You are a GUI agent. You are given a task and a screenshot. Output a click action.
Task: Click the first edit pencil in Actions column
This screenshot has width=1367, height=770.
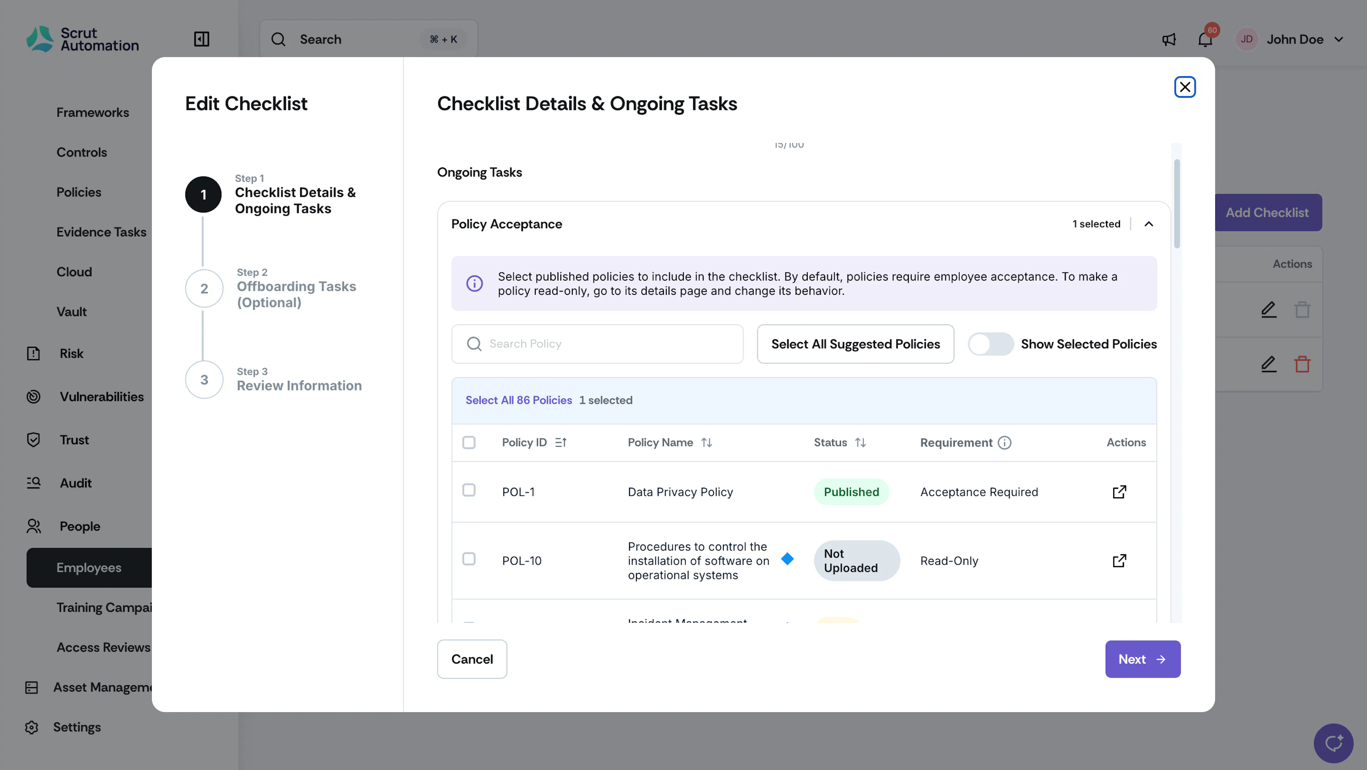coord(1268,309)
